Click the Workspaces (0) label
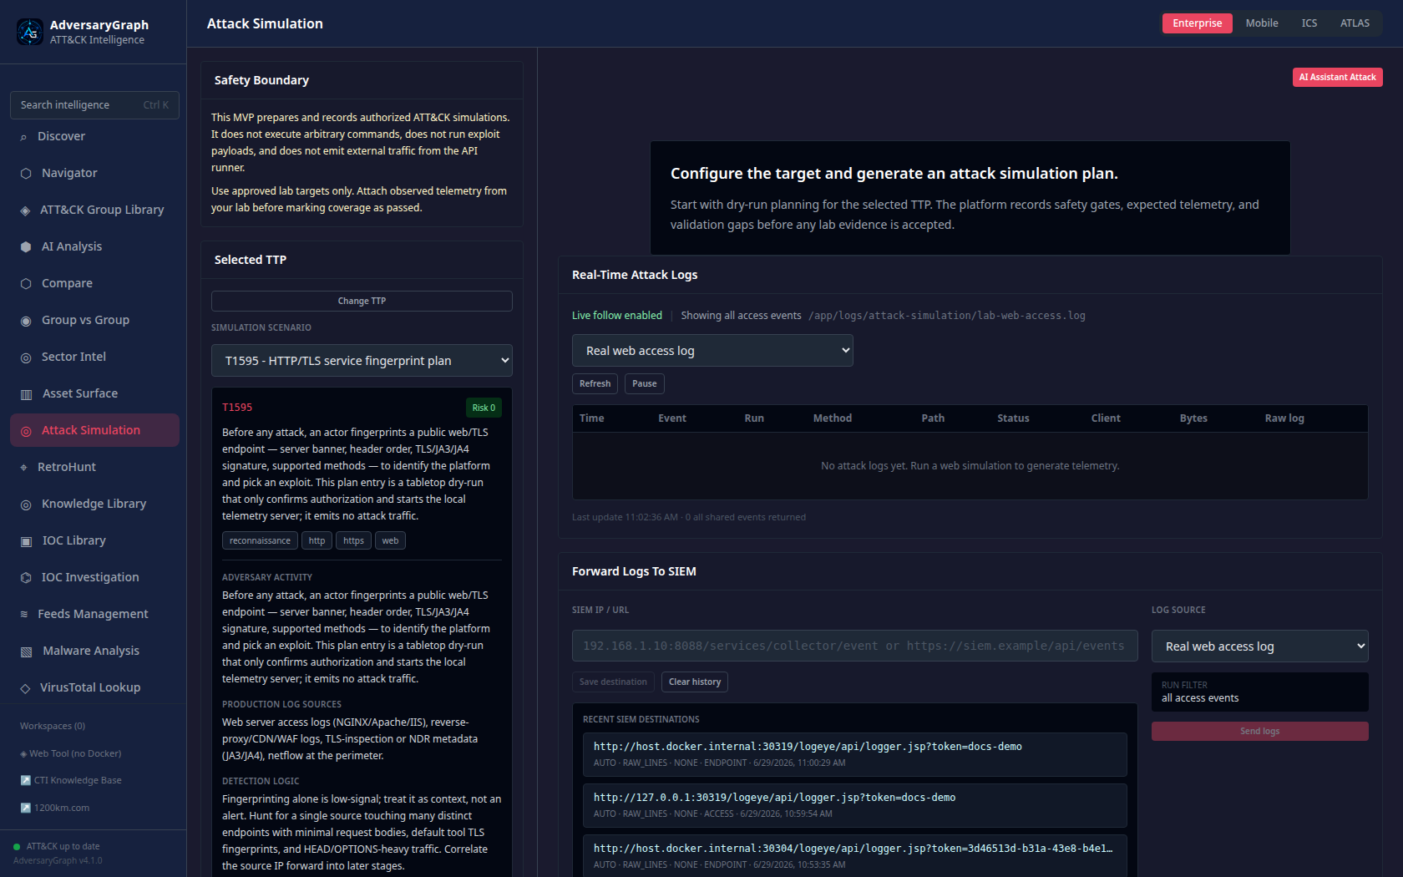Viewport: 1403px width, 877px height. (x=53, y=727)
